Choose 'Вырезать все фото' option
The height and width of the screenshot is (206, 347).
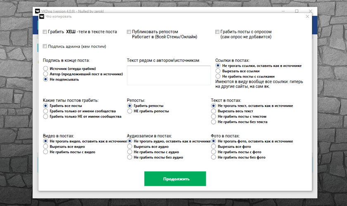pyautogui.click(x=213, y=147)
